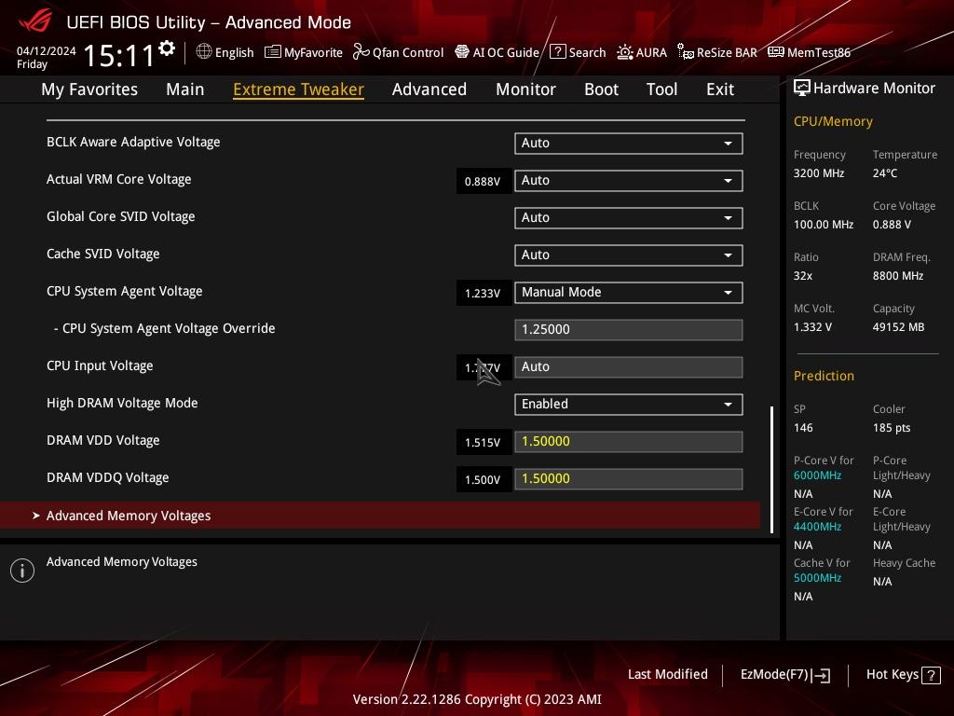Edit CPU System Agent Voltage Override field
Screen dimensions: 954x716
(x=629, y=329)
